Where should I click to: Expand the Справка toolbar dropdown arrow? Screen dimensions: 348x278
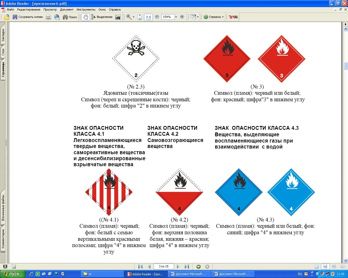click(223, 17)
